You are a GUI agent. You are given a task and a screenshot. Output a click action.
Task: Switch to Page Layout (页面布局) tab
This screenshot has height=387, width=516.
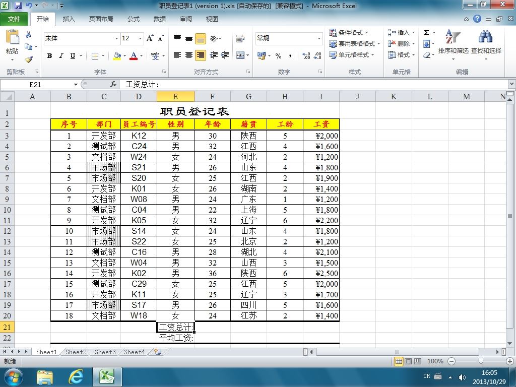click(x=101, y=19)
